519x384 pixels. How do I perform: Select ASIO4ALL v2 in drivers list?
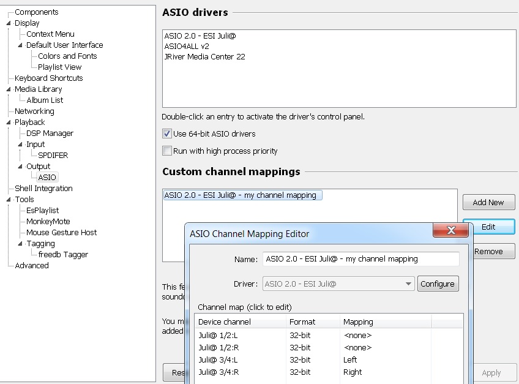187,47
